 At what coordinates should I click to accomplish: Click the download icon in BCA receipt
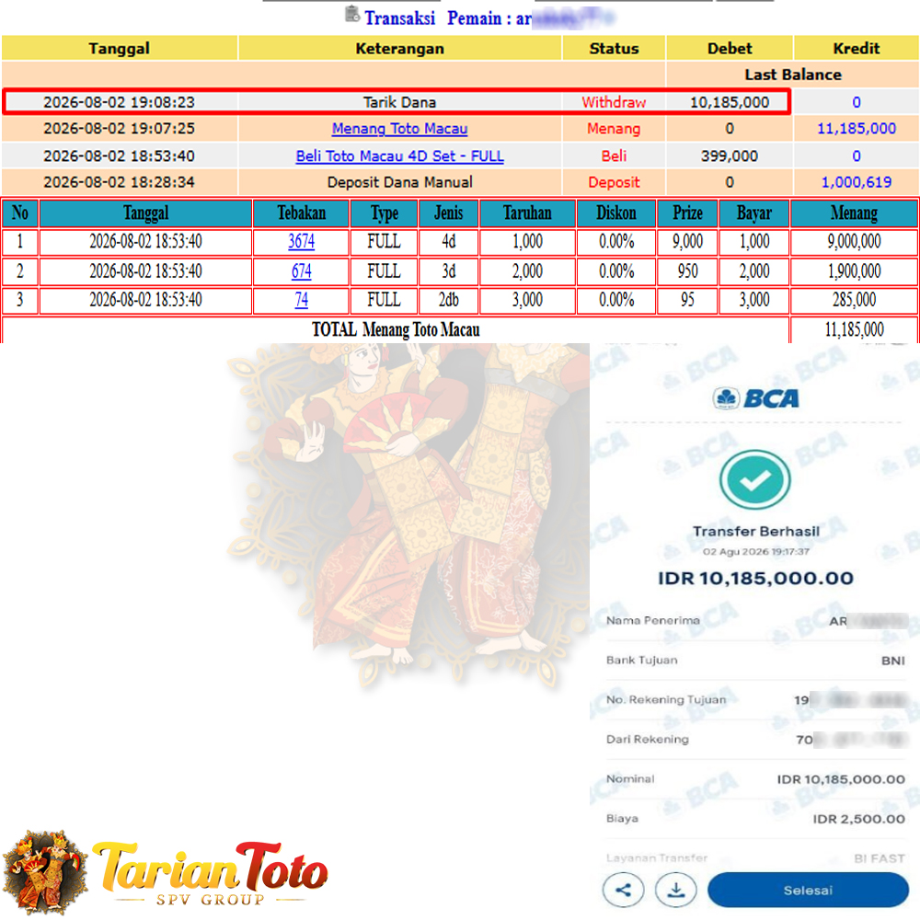[676, 890]
